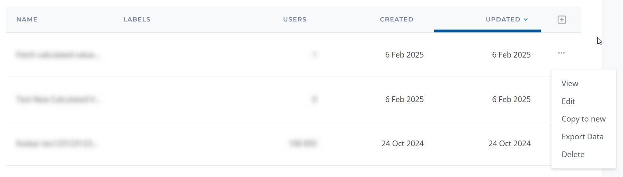Image resolution: width=623 pixels, height=177 pixels.
Task: Click the UPDATED column header text
Action: (x=503, y=19)
